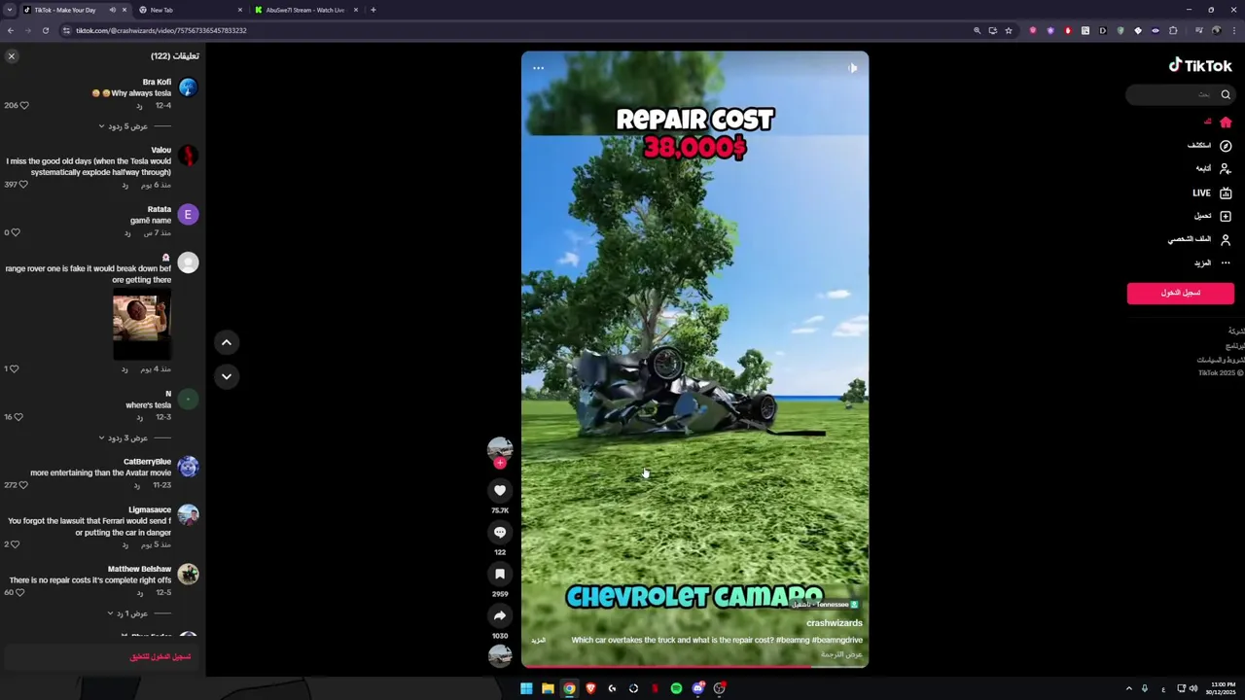The width and height of the screenshot is (1245, 700).
Task: Select the TikTok Make Your Day tab
Action: click(x=75, y=10)
